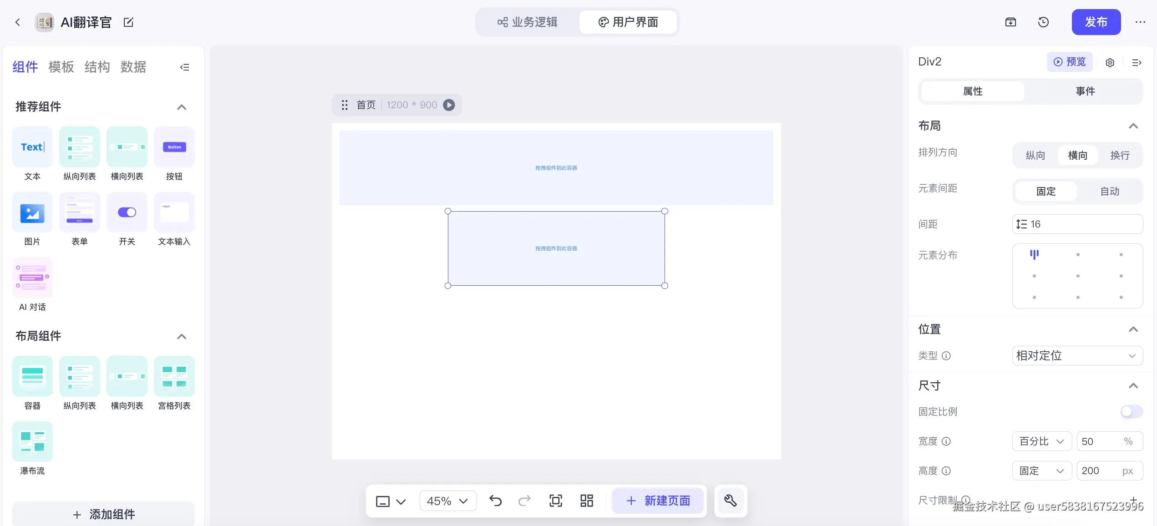Add the 文本 Text component
The image size is (1157, 526).
point(32,155)
